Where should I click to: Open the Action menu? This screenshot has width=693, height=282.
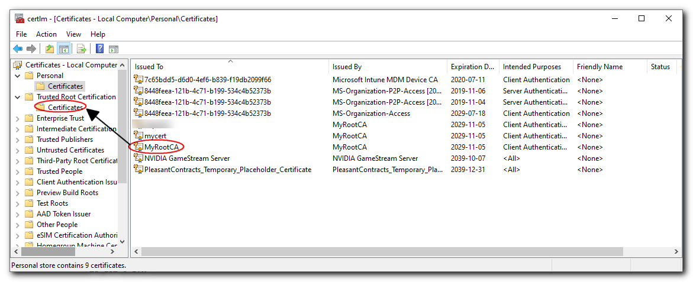[x=46, y=34]
